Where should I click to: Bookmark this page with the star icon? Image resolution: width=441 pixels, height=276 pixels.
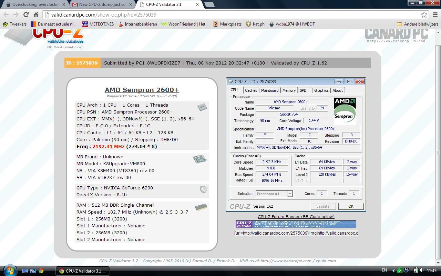click(424, 14)
